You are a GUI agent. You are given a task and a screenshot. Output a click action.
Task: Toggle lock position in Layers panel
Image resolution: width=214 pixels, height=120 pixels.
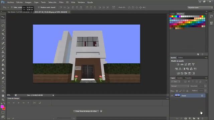tap(184, 91)
